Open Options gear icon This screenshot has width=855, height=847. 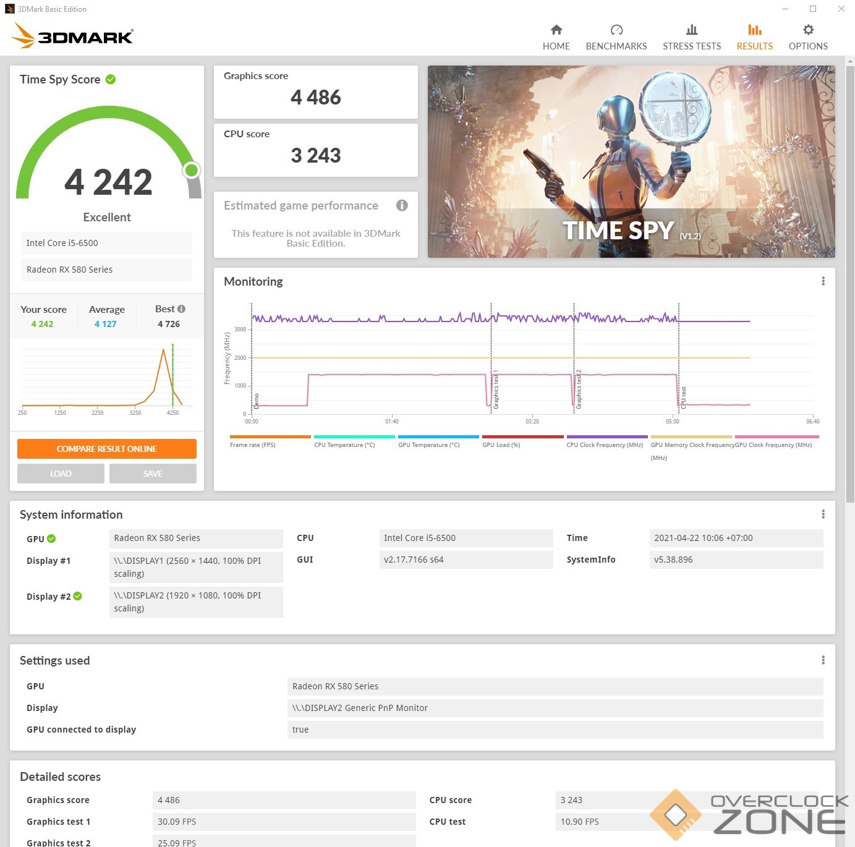(807, 30)
